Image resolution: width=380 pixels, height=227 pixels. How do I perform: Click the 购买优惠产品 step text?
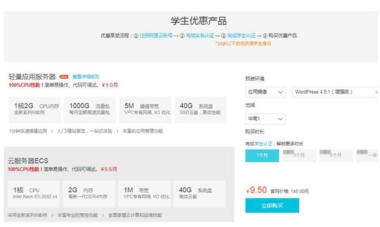tap(283, 36)
